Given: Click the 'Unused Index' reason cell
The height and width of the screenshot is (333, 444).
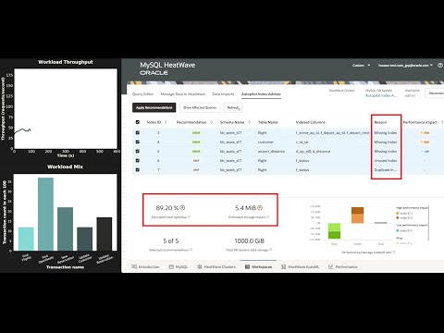Looking at the screenshot, I should (x=386, y=160).
